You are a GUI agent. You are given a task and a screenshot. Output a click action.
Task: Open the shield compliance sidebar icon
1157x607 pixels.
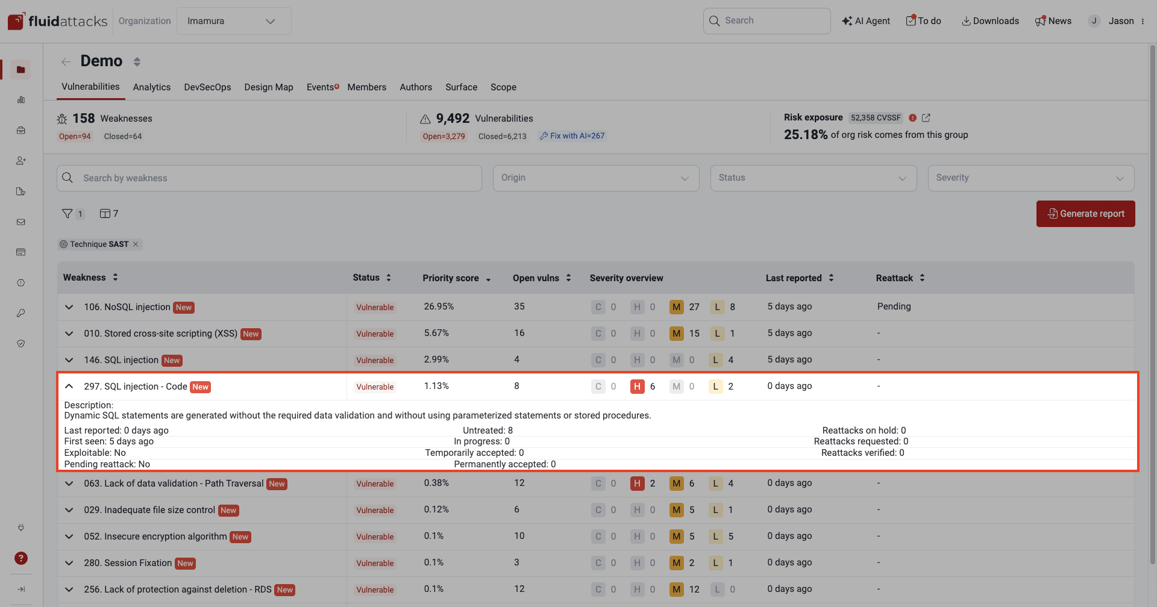pos(21,344)
